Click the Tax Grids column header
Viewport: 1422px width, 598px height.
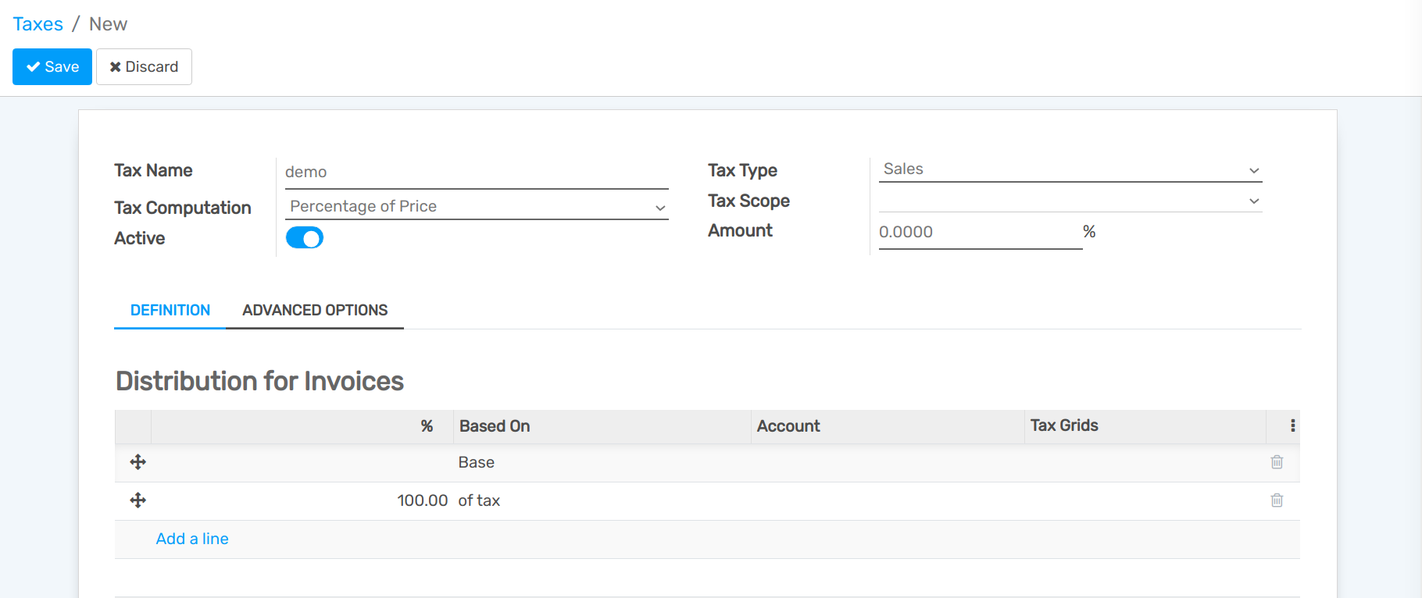click(x=1063, y=425)
